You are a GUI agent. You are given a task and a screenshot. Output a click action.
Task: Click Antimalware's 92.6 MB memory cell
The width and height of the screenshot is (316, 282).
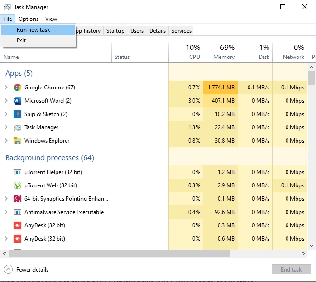[220, 212]
